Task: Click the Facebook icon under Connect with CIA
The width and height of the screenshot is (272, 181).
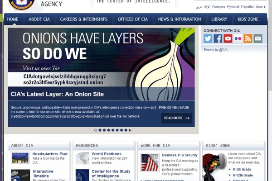Action: coord(218,39)
